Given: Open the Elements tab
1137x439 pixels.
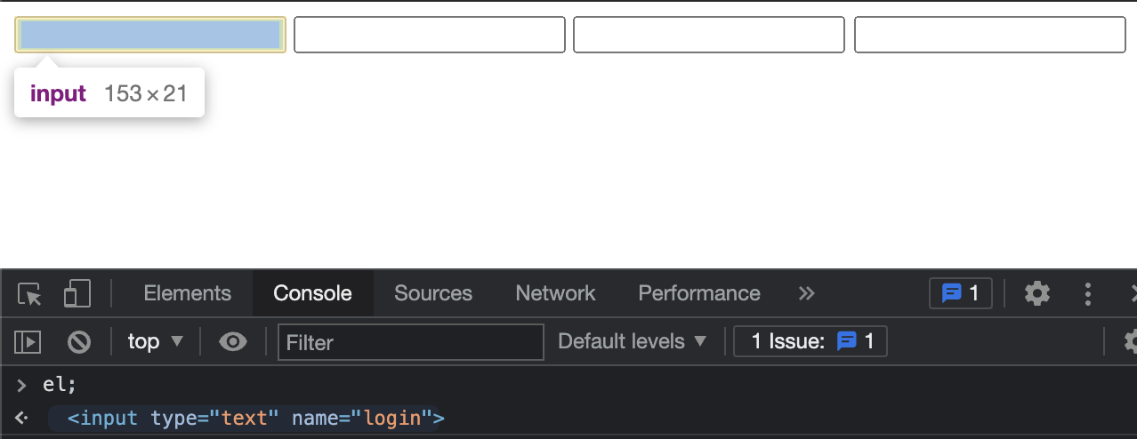Looking at the screenshot, I should point(187,293).
